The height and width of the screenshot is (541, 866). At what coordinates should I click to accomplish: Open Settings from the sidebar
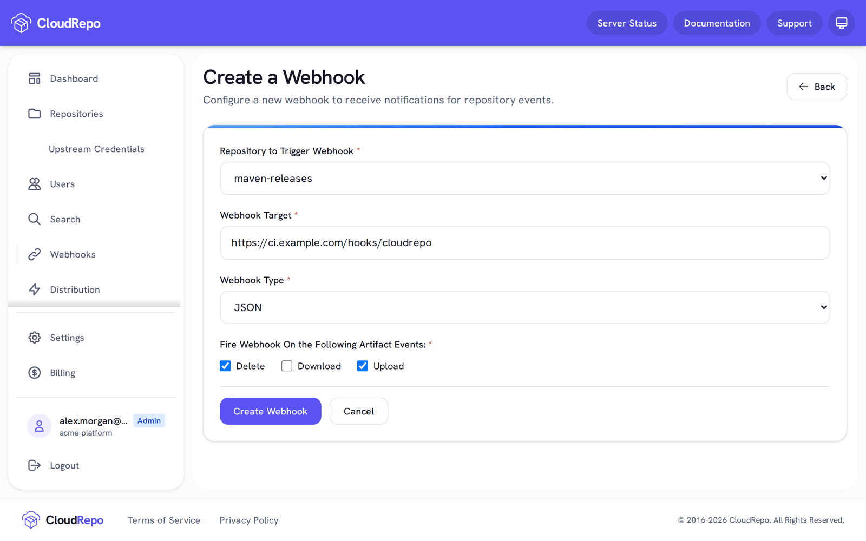pyautogui.click(x=96, y=338)
